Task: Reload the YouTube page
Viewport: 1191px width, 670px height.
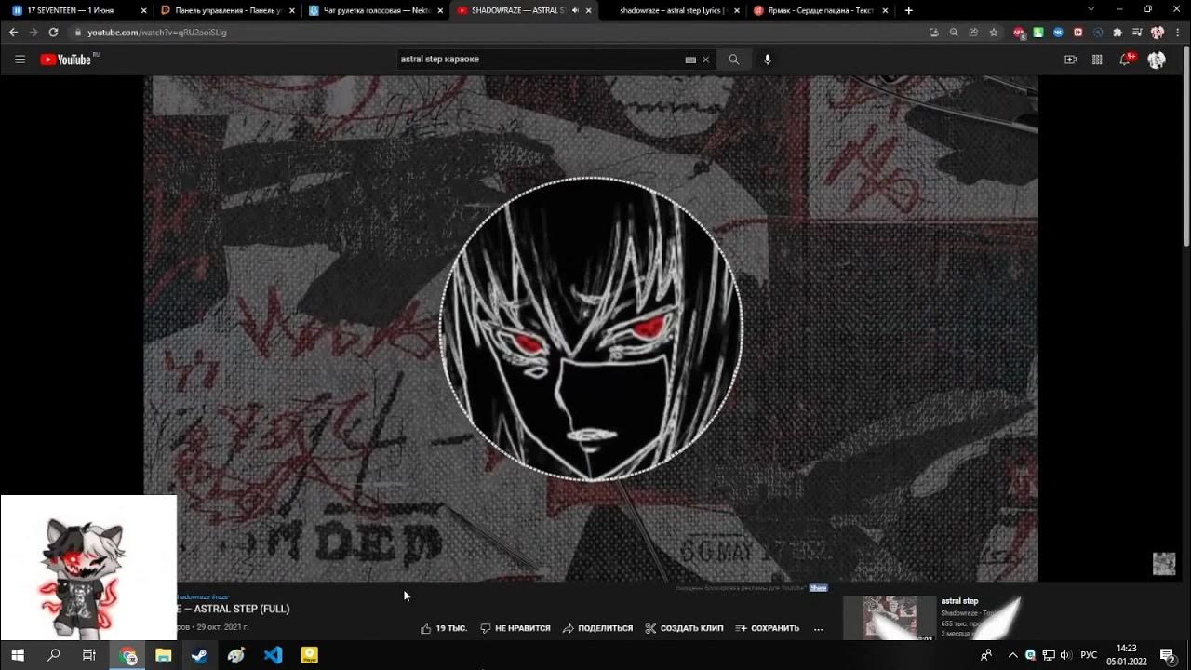Action: point(53,32)
